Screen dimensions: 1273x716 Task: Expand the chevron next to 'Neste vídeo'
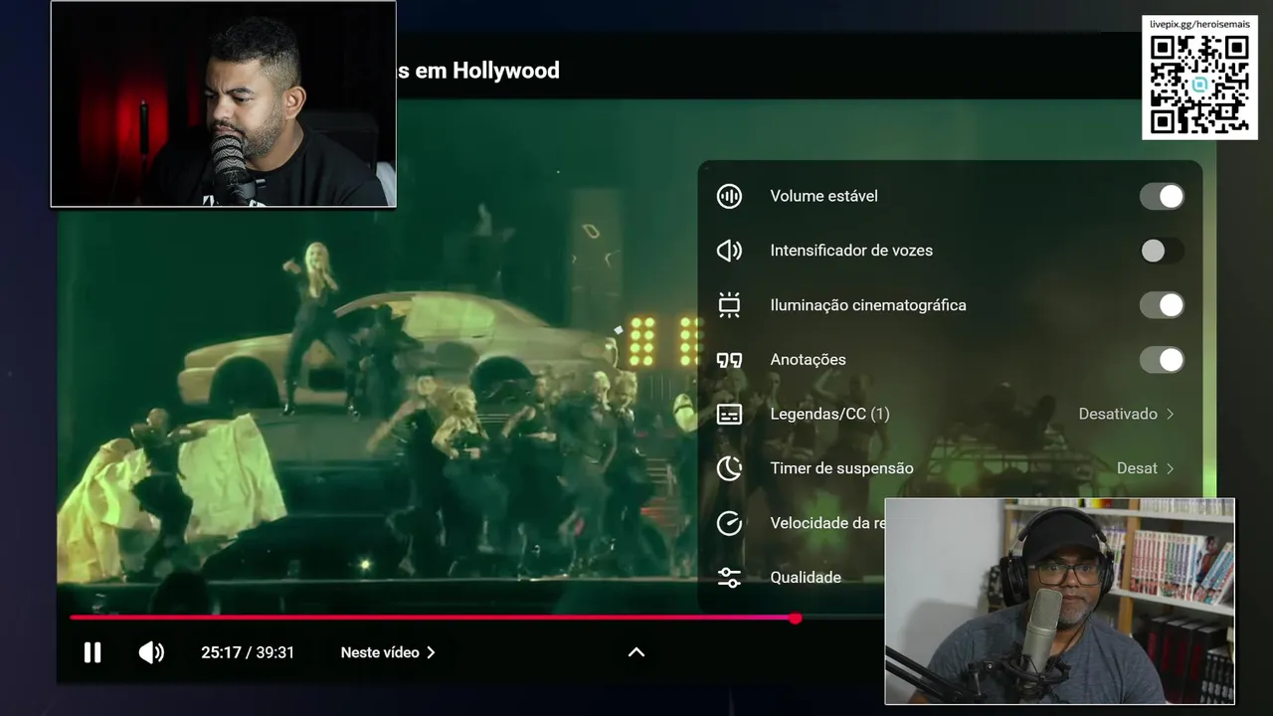click(431, 652)
